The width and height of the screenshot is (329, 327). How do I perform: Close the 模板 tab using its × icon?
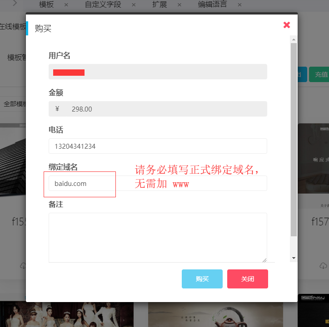[x=66, y=5]
